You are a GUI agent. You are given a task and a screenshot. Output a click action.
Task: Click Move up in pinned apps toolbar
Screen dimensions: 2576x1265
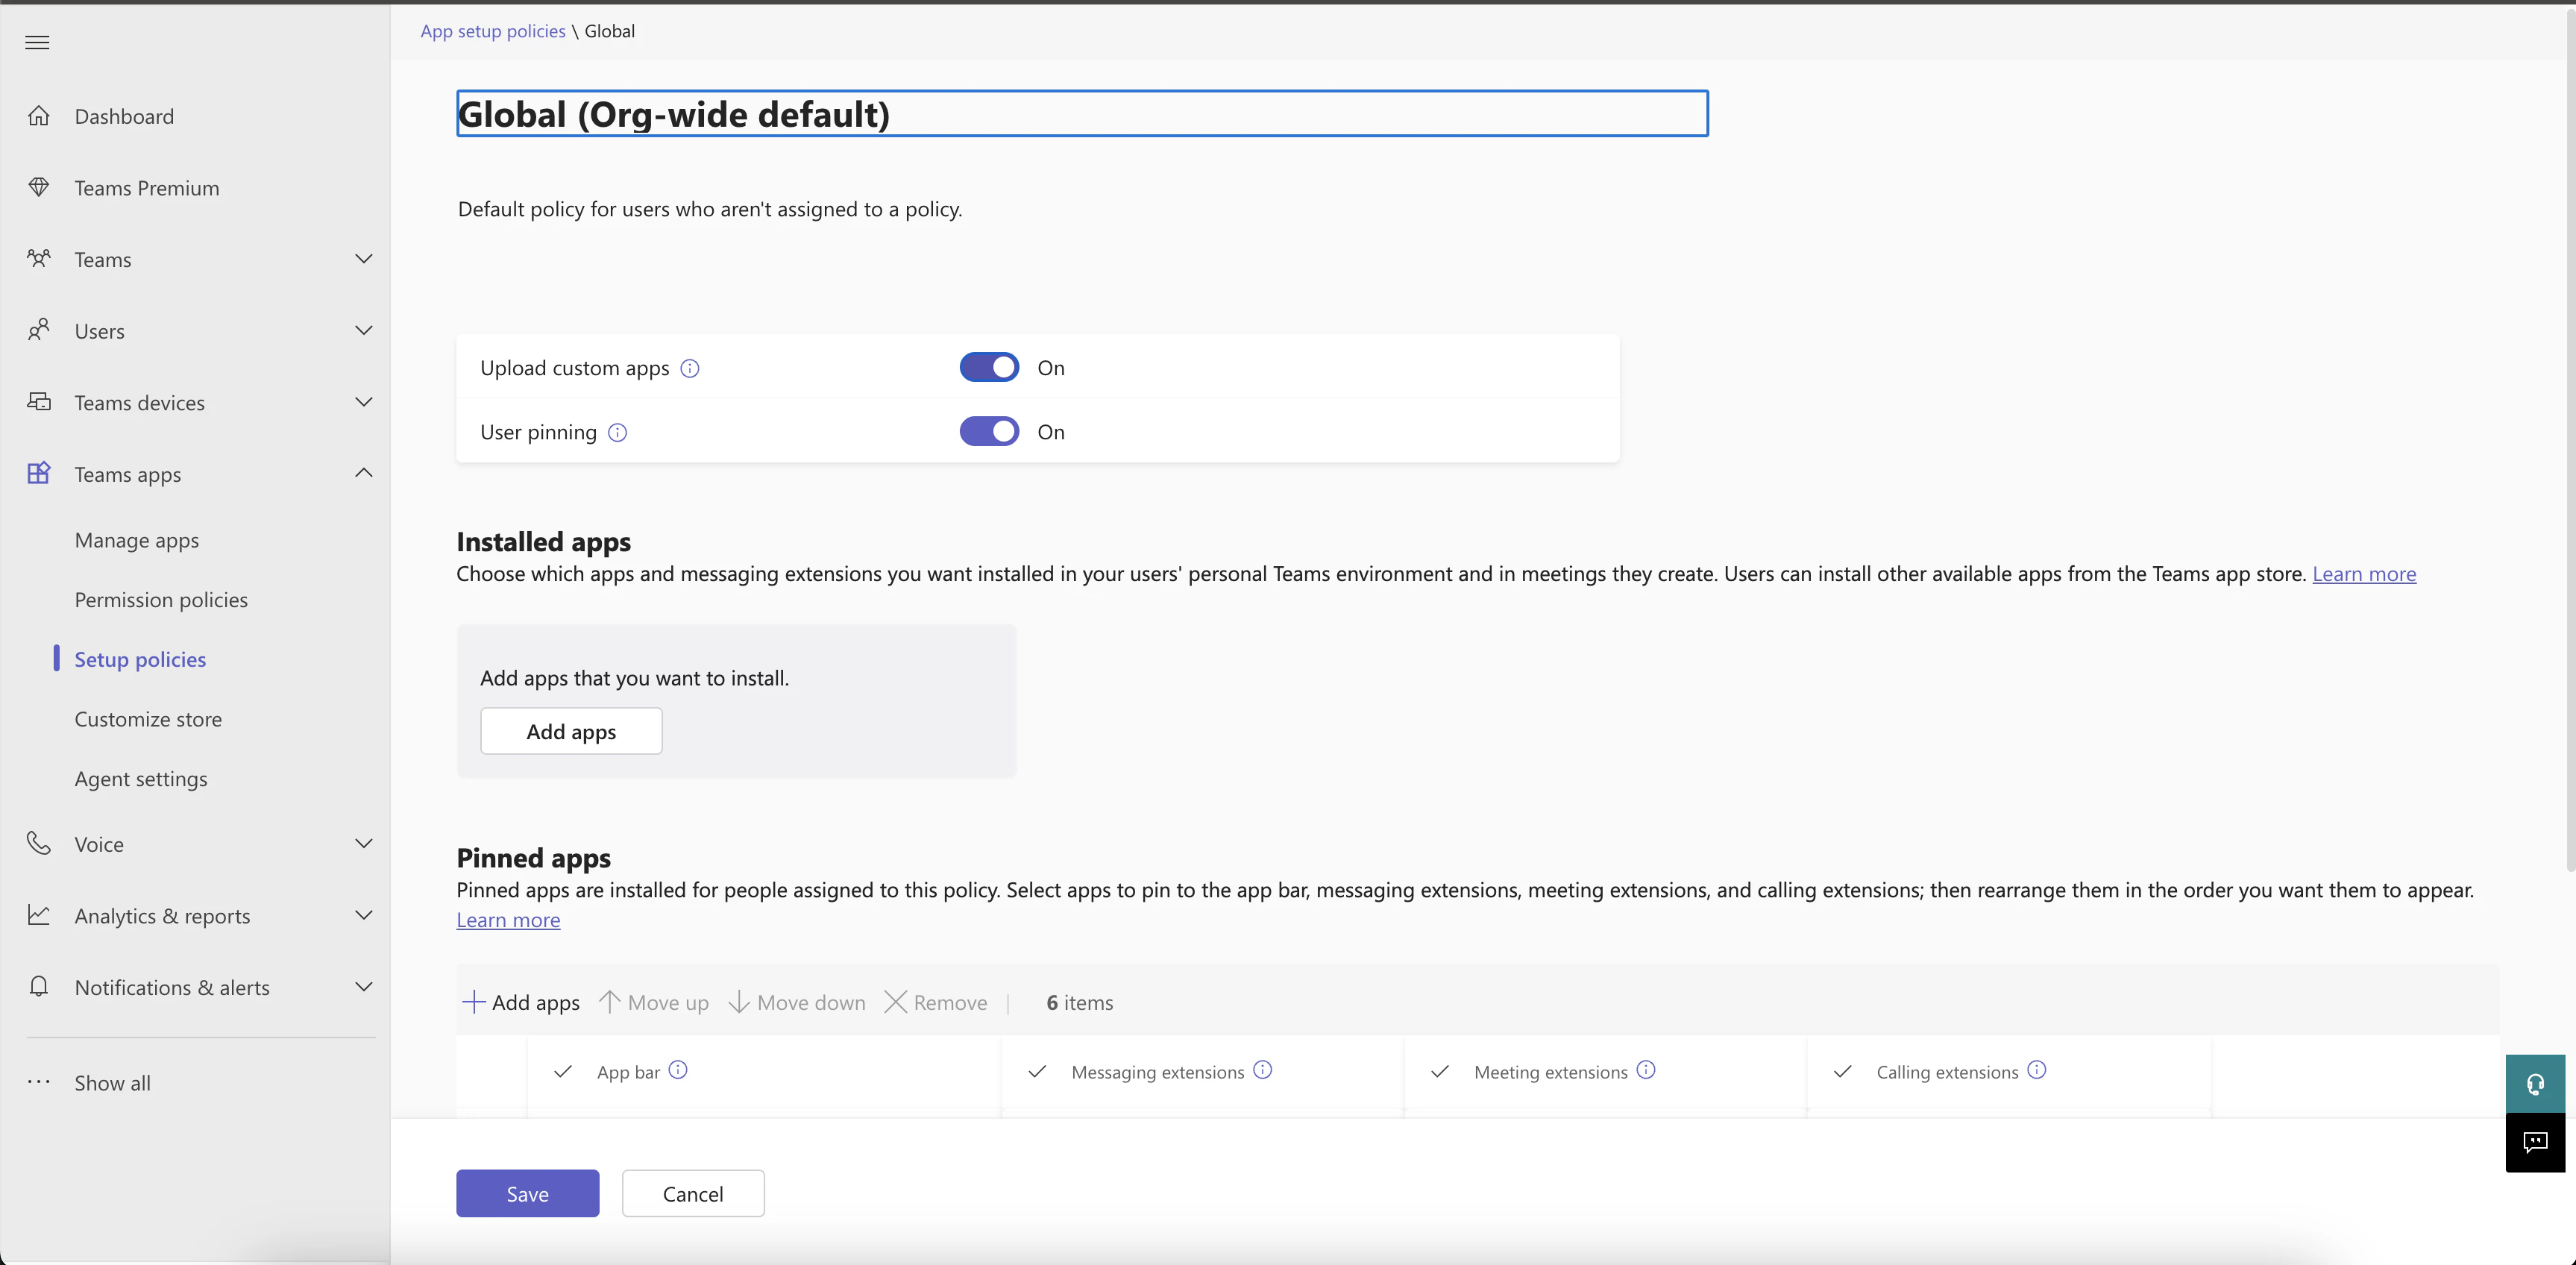click(x=654, y=1002)
